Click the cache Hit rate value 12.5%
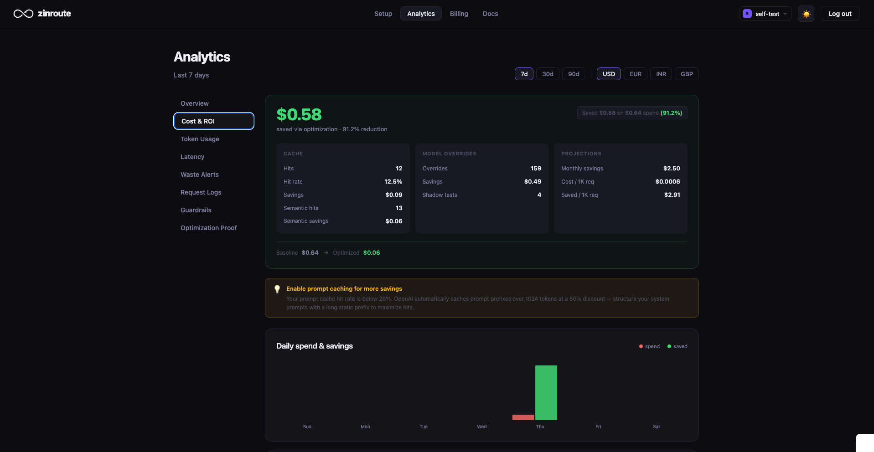The width and height of the screenshot is (874, 452). [x=393, y=182]
